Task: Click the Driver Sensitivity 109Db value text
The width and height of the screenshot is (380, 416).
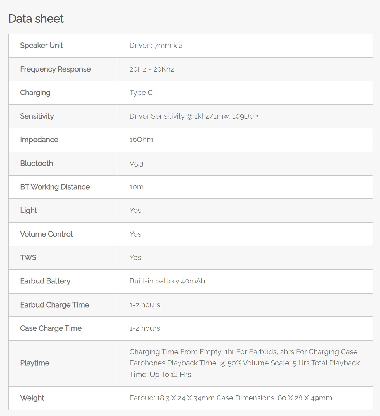Action: point(194,116)
